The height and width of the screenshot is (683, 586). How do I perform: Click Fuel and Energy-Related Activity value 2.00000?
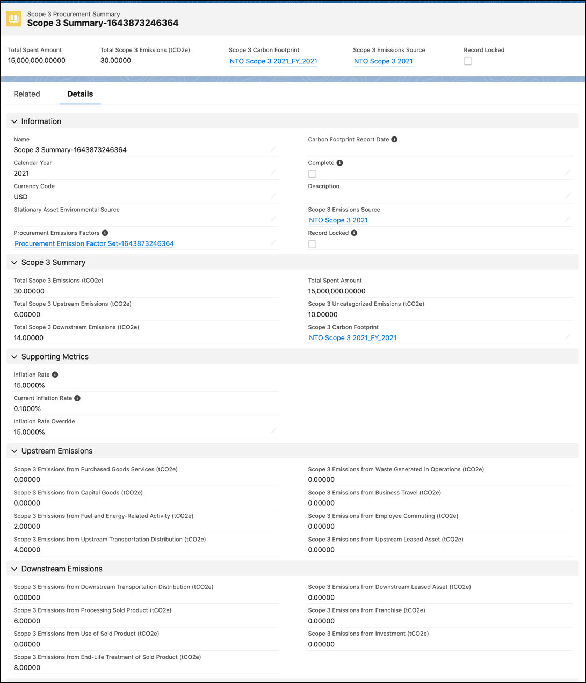[27, 527]
